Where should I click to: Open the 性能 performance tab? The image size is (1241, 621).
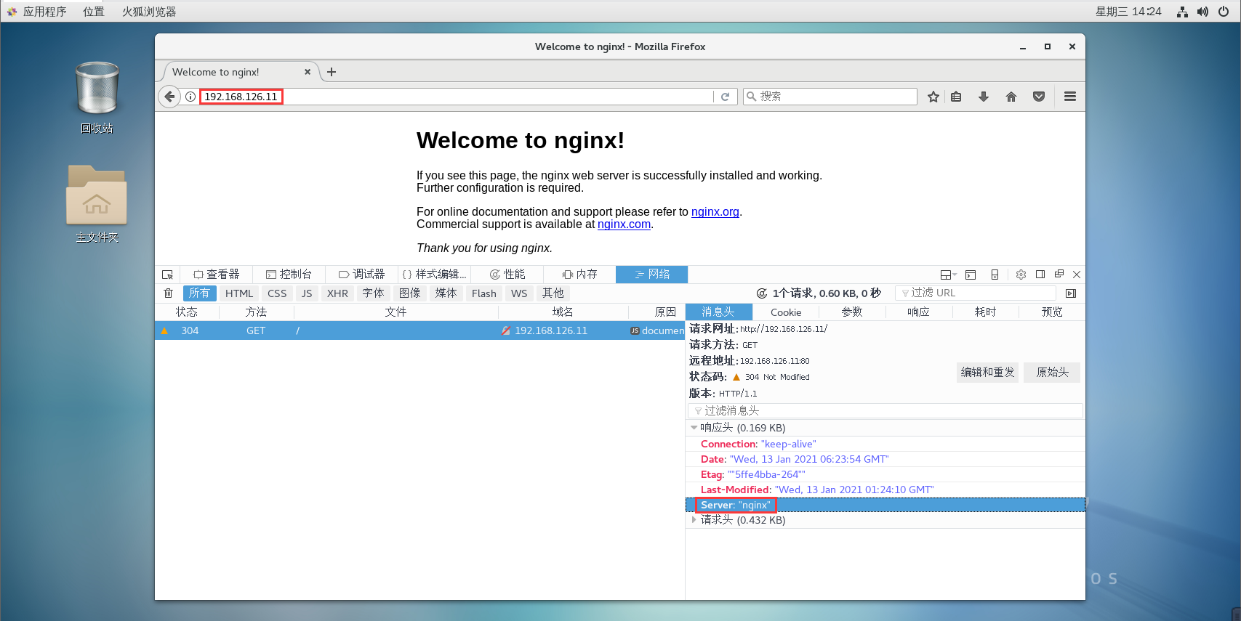tap(507, 275)
